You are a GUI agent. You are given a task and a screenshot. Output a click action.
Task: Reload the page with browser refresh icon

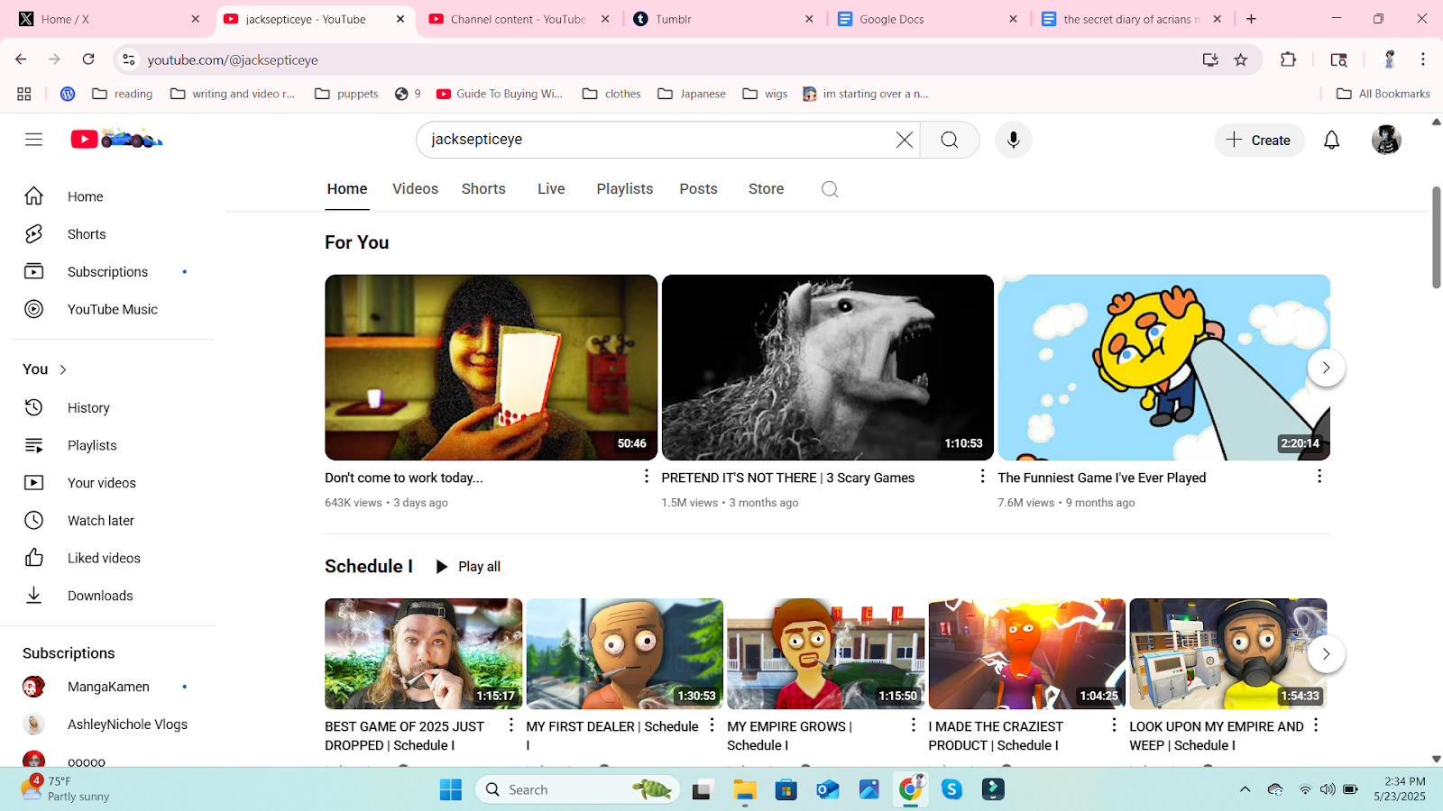[x=88, y=59]
